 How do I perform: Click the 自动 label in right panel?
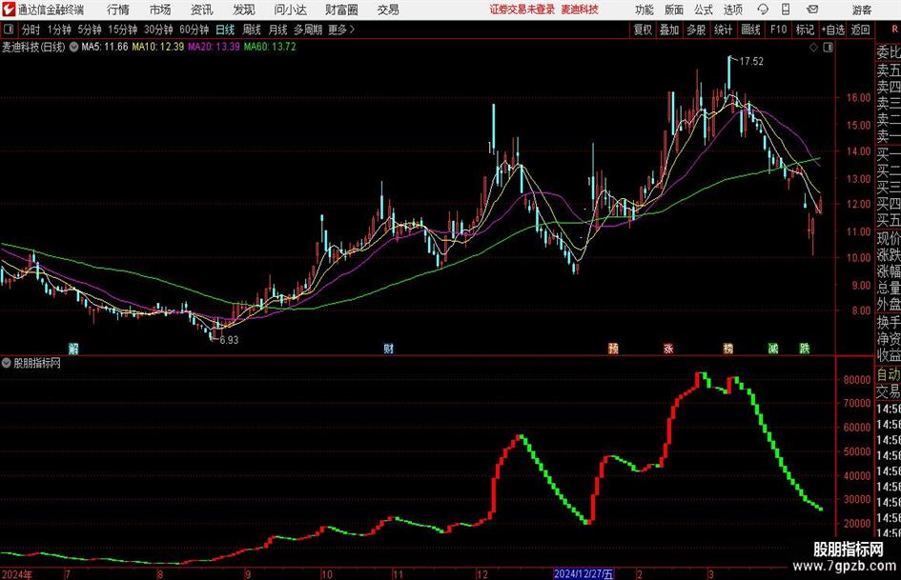pos(889,374)
